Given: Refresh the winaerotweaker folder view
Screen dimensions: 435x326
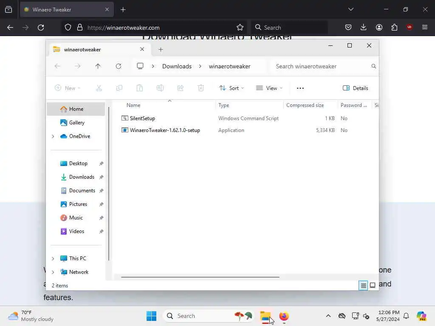Looking at the screenshot, I should [119, 66].
